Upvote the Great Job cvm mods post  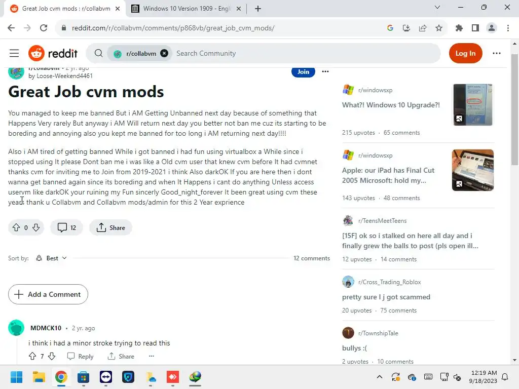(x=16, y=227)
